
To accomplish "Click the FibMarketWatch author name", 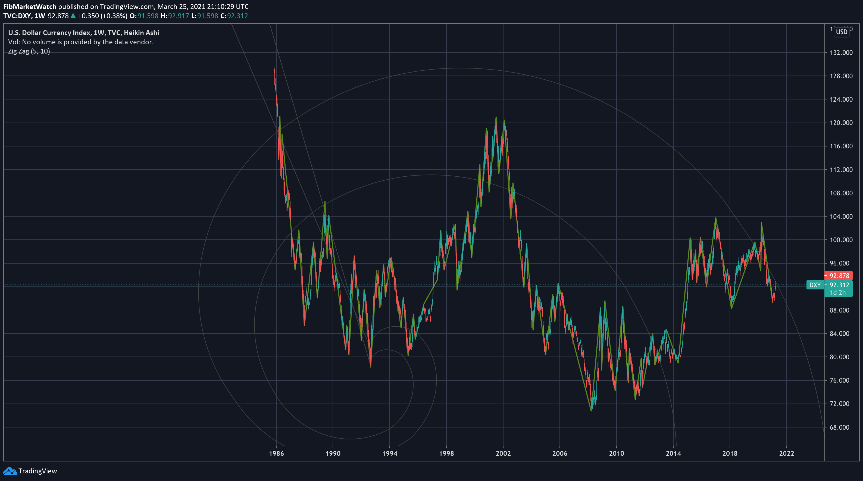I will pos(30,6).
